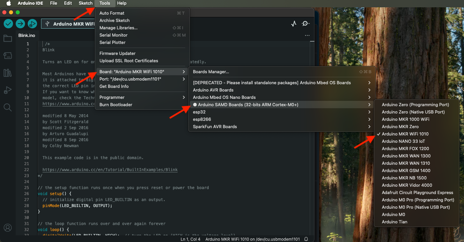Click the three-dots tab overflow menu

[307, 35]
